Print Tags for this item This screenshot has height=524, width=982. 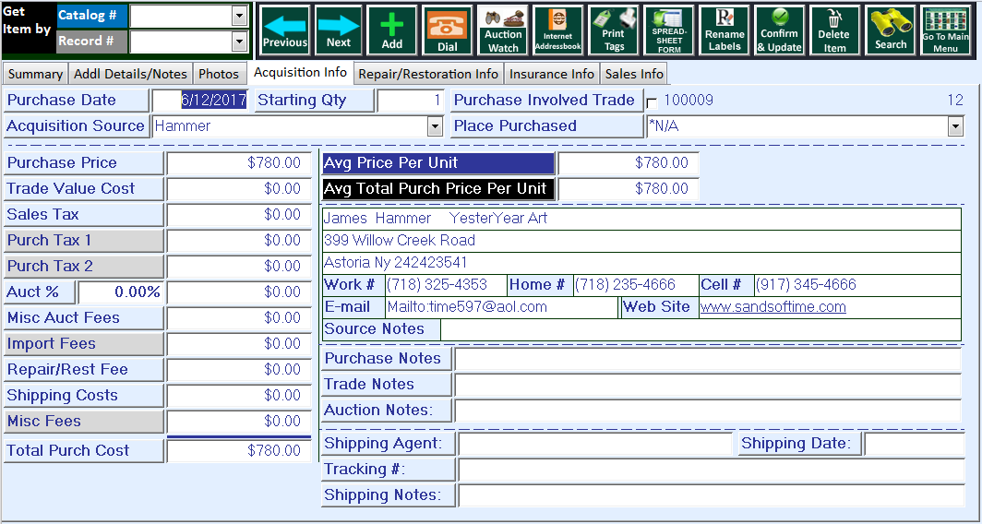[614, 30]
